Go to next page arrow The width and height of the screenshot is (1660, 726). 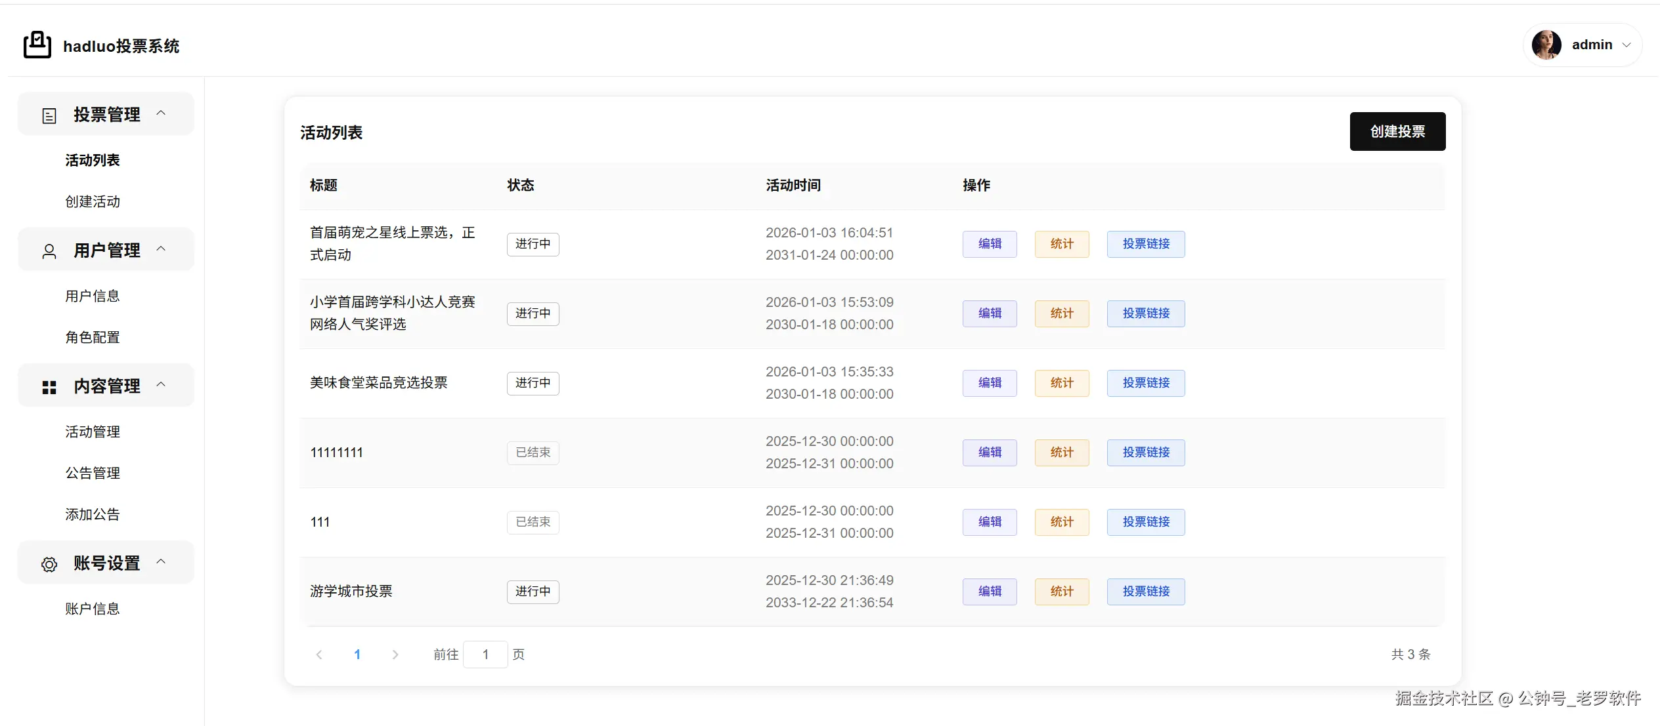395,655
